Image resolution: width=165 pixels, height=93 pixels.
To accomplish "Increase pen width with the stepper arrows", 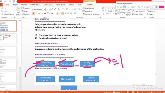I will tap(156, 6).
